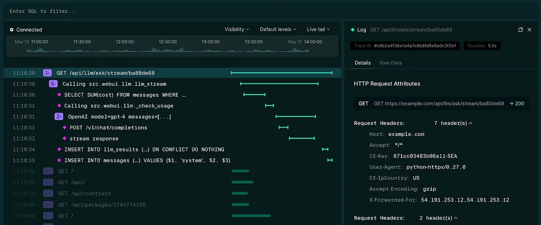This screenshot has width=541, height=225.
Task: Click the green Log status dot
Action: coord(353,30)
